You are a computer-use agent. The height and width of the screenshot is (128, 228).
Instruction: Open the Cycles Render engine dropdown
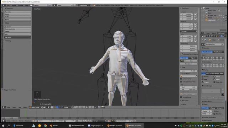tap(84, 5)
